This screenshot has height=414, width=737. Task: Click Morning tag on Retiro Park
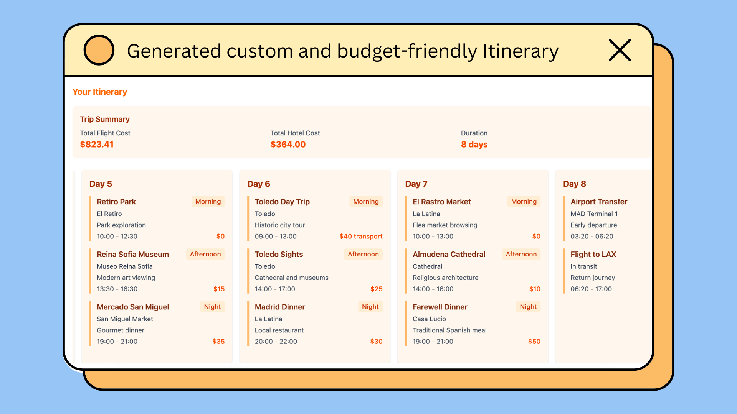tap(208, 202)
